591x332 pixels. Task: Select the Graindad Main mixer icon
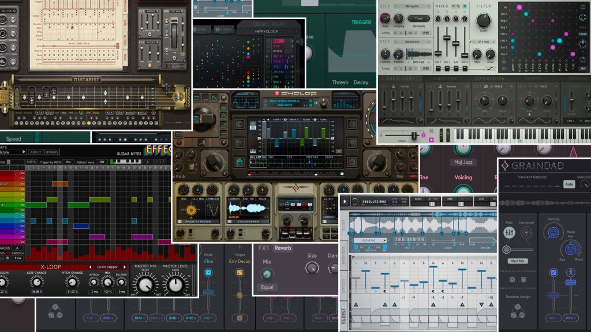coord(509,233)
